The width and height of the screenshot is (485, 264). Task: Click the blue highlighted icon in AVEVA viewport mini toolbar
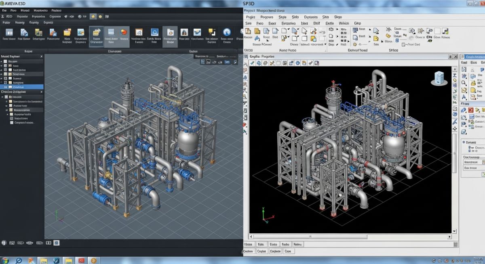pos(227,62)
